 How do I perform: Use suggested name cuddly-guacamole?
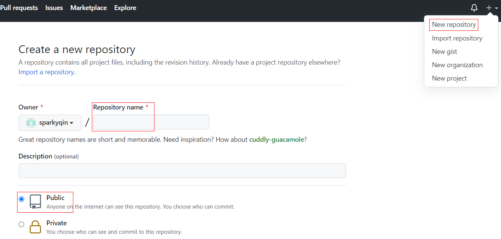(x=277, y=140)
